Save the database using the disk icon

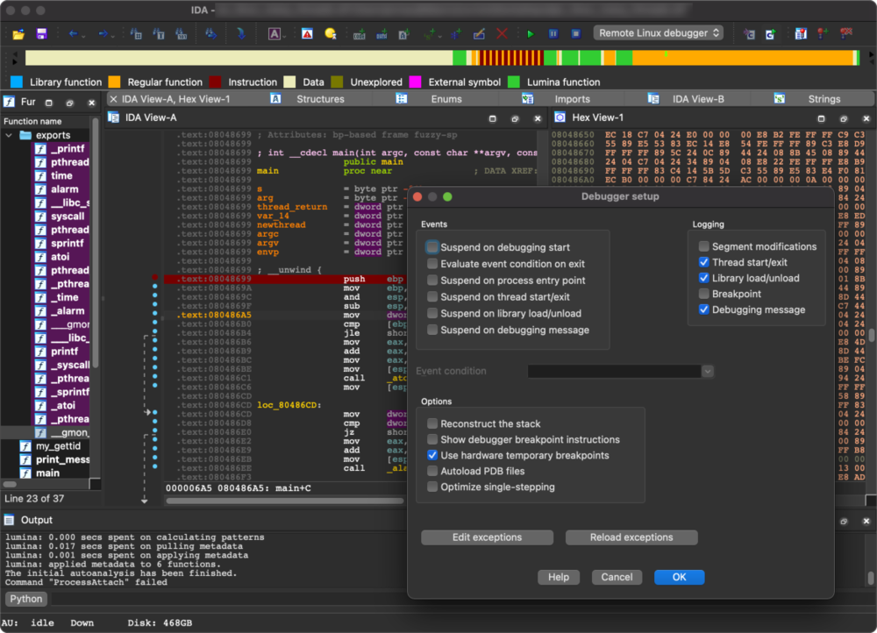(x=41, y=32)
